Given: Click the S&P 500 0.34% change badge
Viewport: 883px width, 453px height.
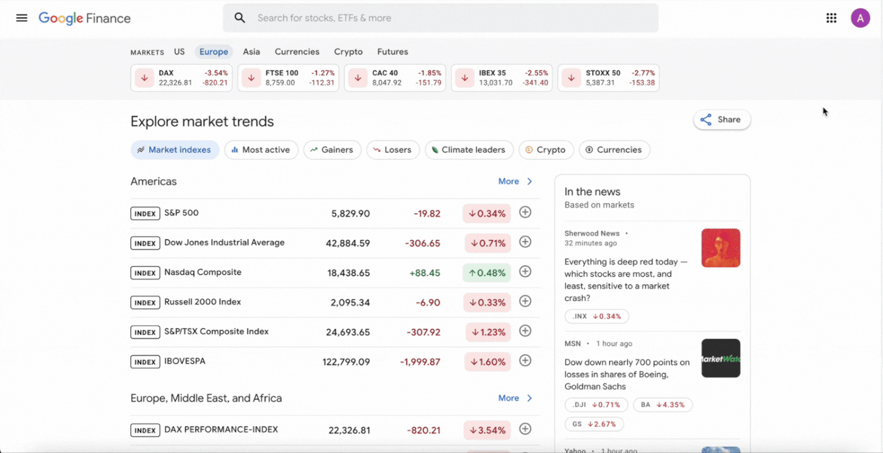Looking at the screenshot, I should [x=487, y=214].
